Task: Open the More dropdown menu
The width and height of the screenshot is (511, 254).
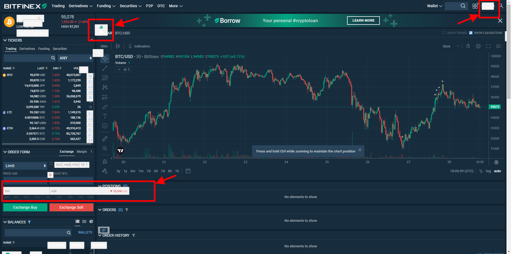Action: [x=176, y=6]
